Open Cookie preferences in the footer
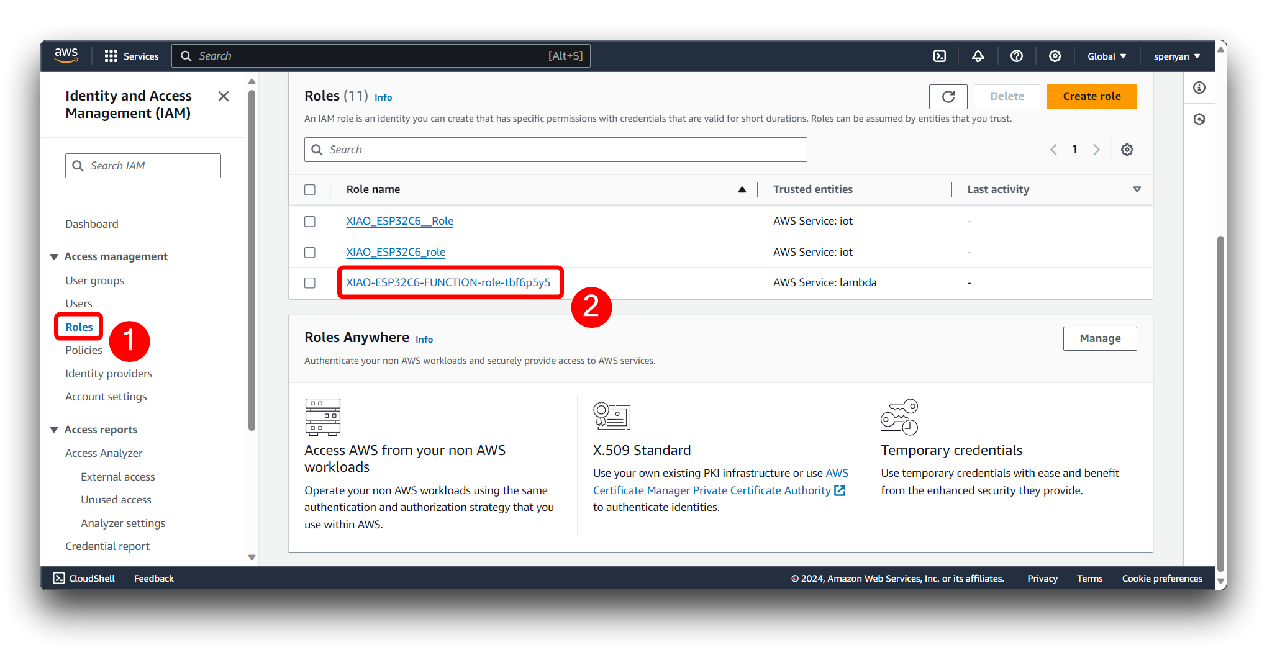 point(1162,578)
